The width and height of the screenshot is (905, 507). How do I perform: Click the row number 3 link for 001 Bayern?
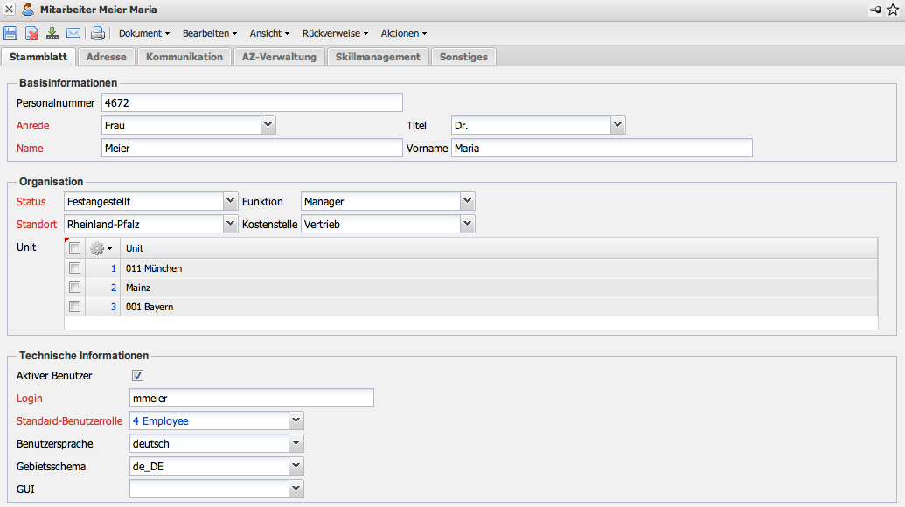[113, 307]
